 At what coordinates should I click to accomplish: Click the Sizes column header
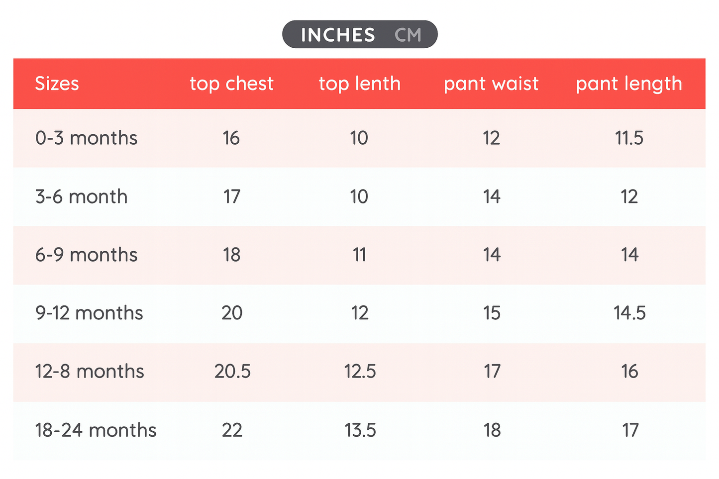57,84
